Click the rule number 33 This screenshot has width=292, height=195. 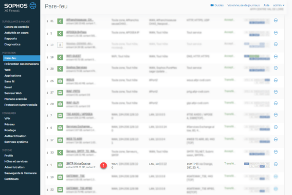click(x=52, y=153)
